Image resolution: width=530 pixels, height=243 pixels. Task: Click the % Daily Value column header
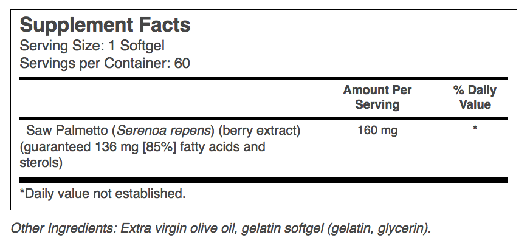(475, 97)
